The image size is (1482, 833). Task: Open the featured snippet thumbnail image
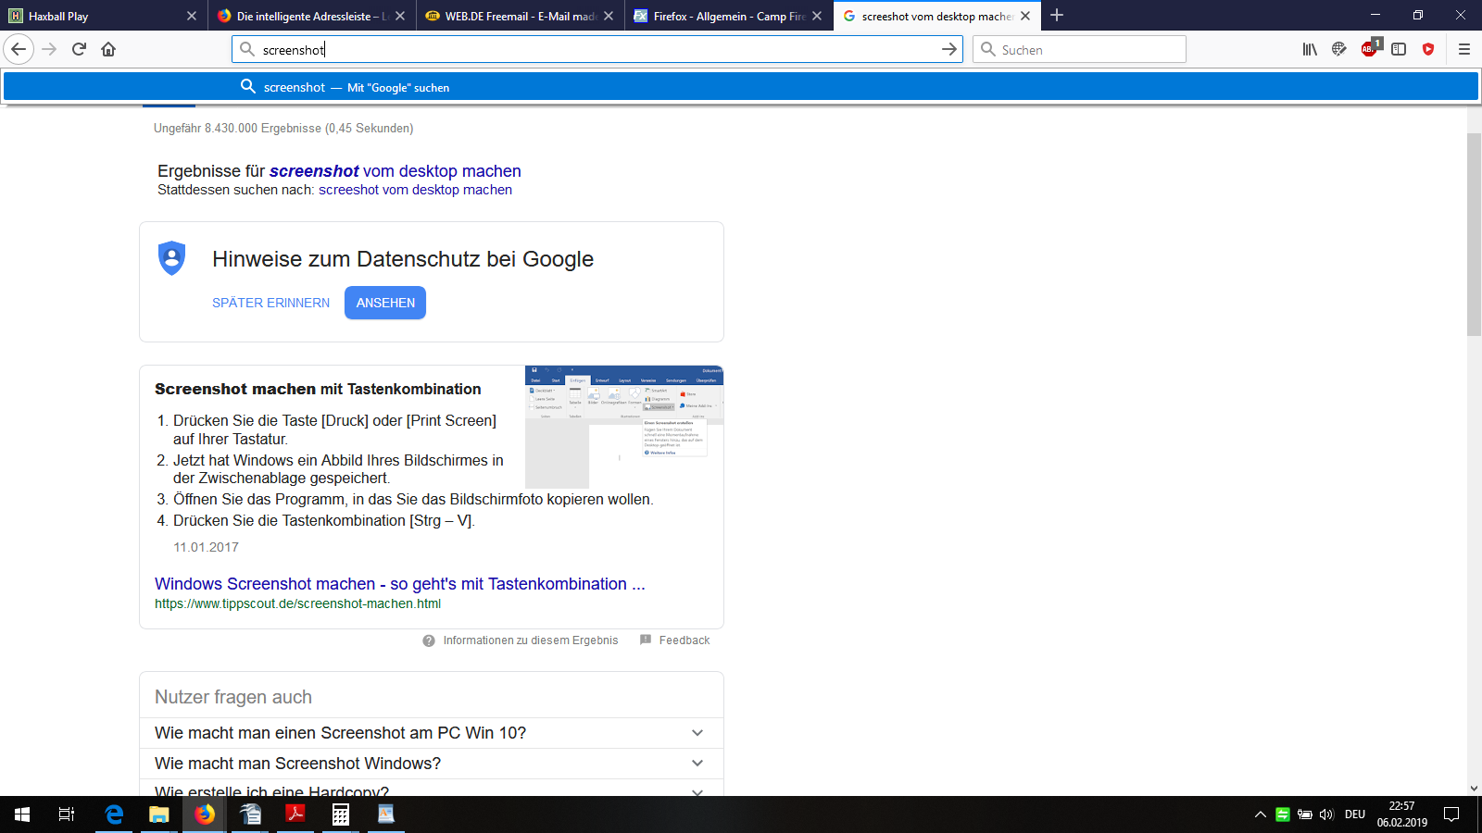624,427
